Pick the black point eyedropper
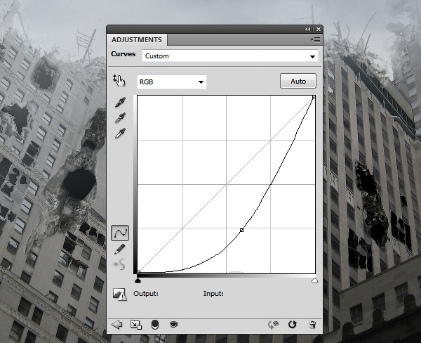Screen dimensions: 421x343 click(x=120, y=103)
